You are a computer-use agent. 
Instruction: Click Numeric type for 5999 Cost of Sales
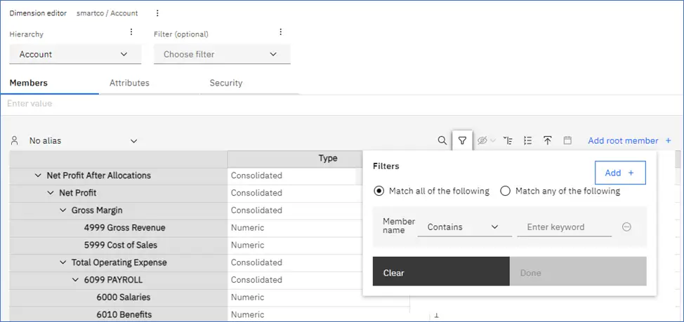[247, 246]
